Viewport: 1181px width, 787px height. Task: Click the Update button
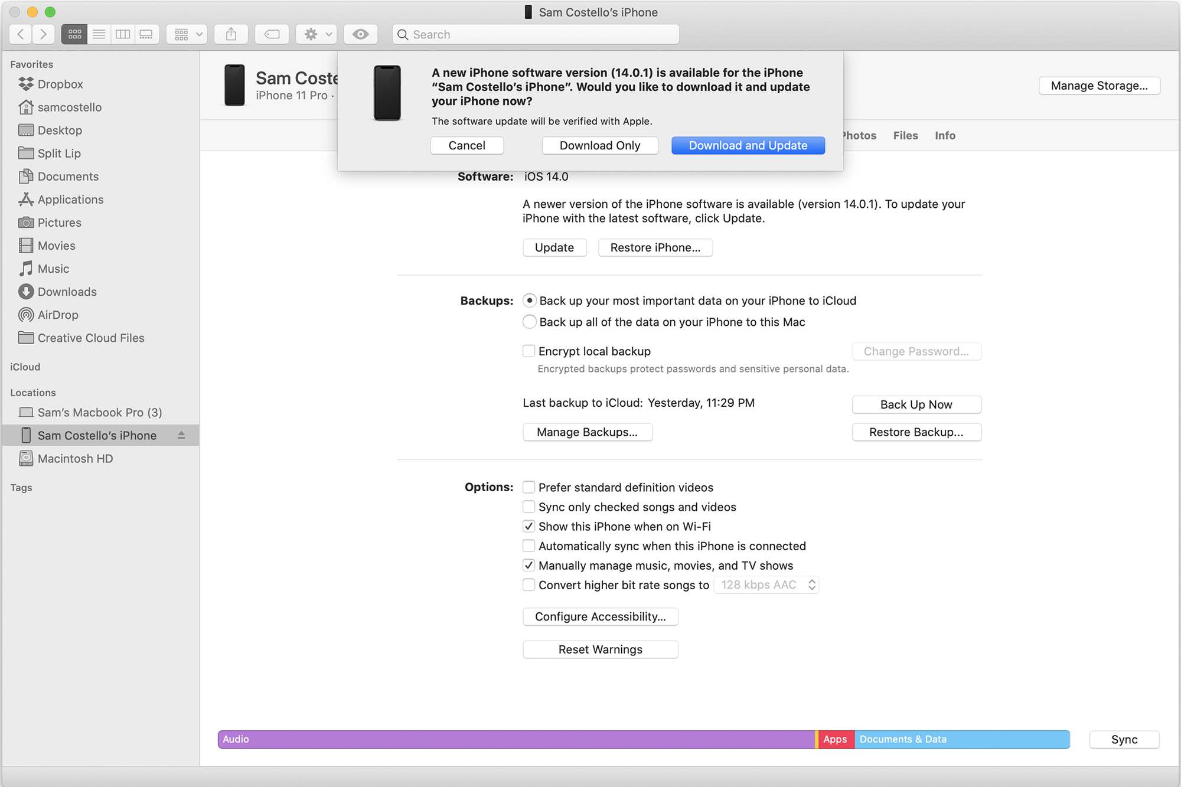point(554,247)
